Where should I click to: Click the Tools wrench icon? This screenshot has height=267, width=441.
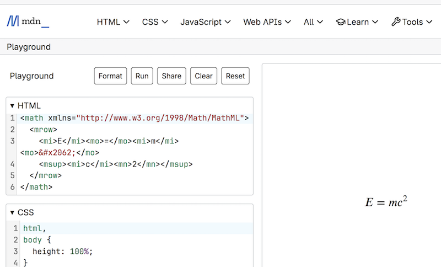click(396, 22)
